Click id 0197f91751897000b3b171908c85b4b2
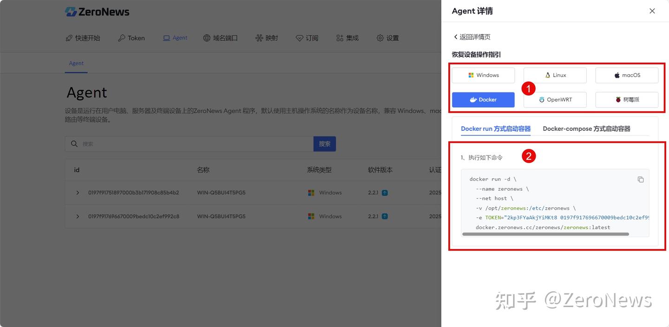Screen dimensions: 669x327 [x=134, y=192]
